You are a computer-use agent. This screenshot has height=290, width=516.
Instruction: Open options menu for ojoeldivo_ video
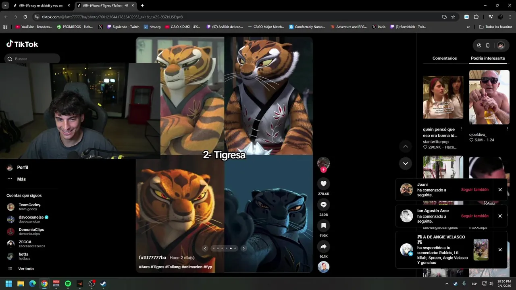[x=507, y=129]
